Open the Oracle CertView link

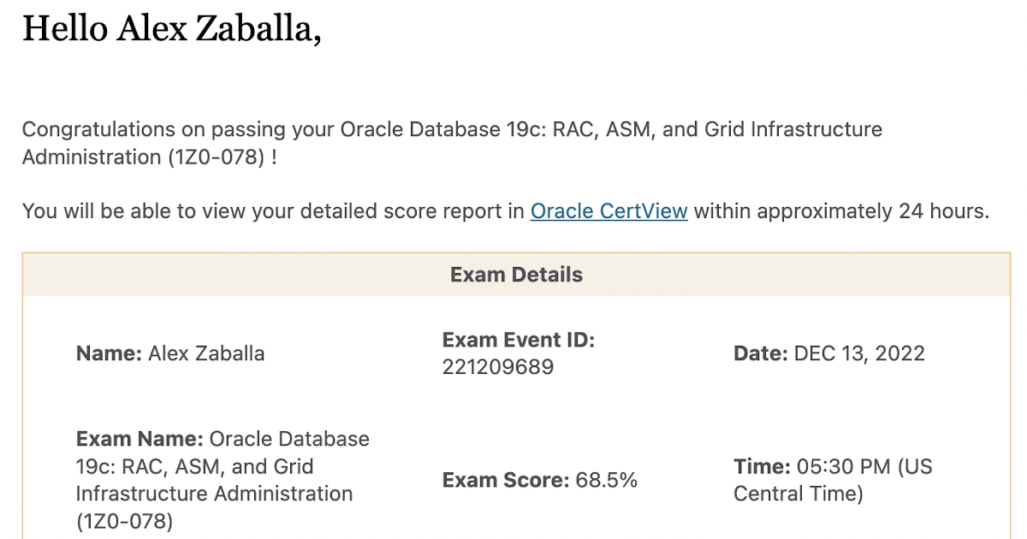pyautogui.click(x=608, y=210)
